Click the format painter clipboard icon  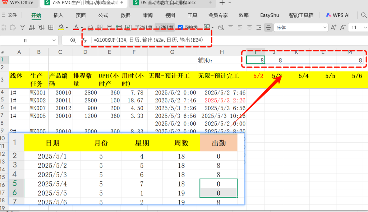[13, 27]
